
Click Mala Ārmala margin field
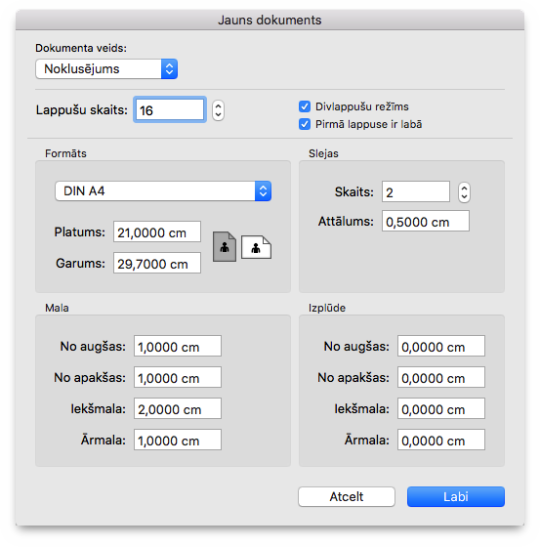(178, 440)
